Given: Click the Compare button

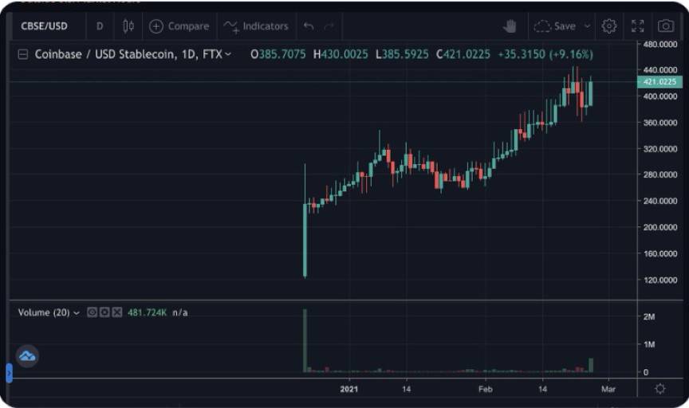Looking at the screenshot, I should [x=179, y=26].
